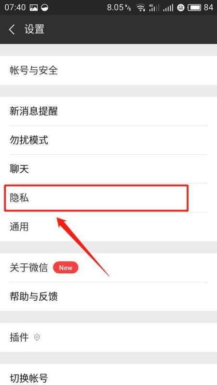Tap the Wi-Fi status icon

[x=141, y=8]
